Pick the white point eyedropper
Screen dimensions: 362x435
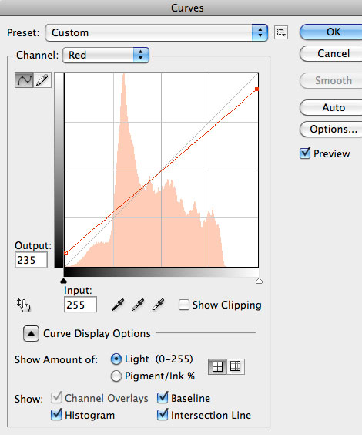coord(158,305)
